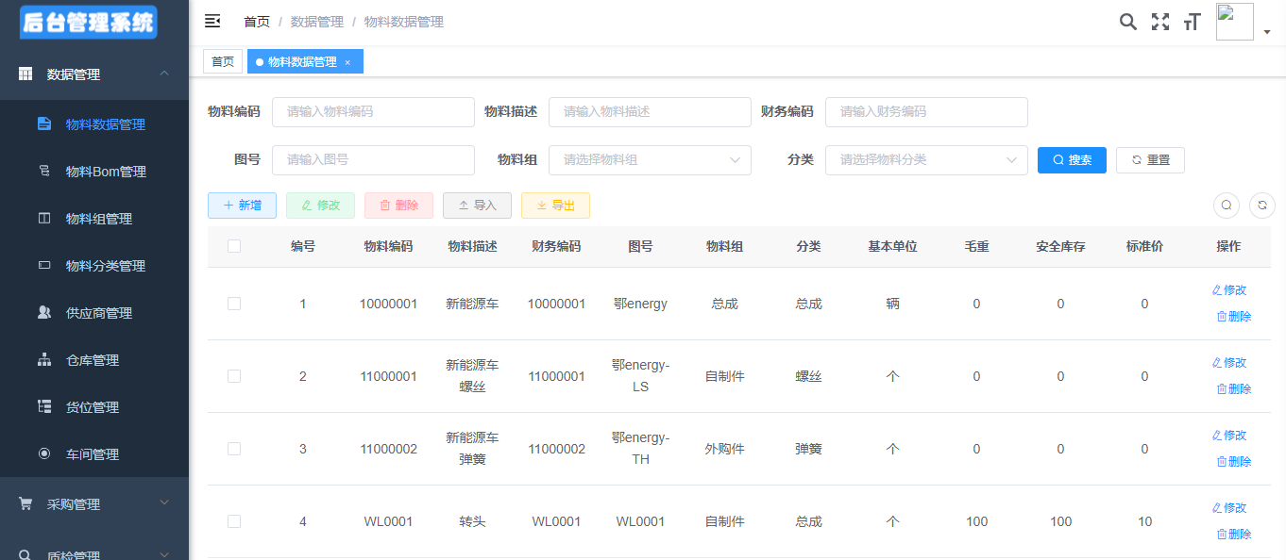This screenshot has height=560, width=1286.
Task: Click the red 删除 toolbar button
Action: point(398,206)
